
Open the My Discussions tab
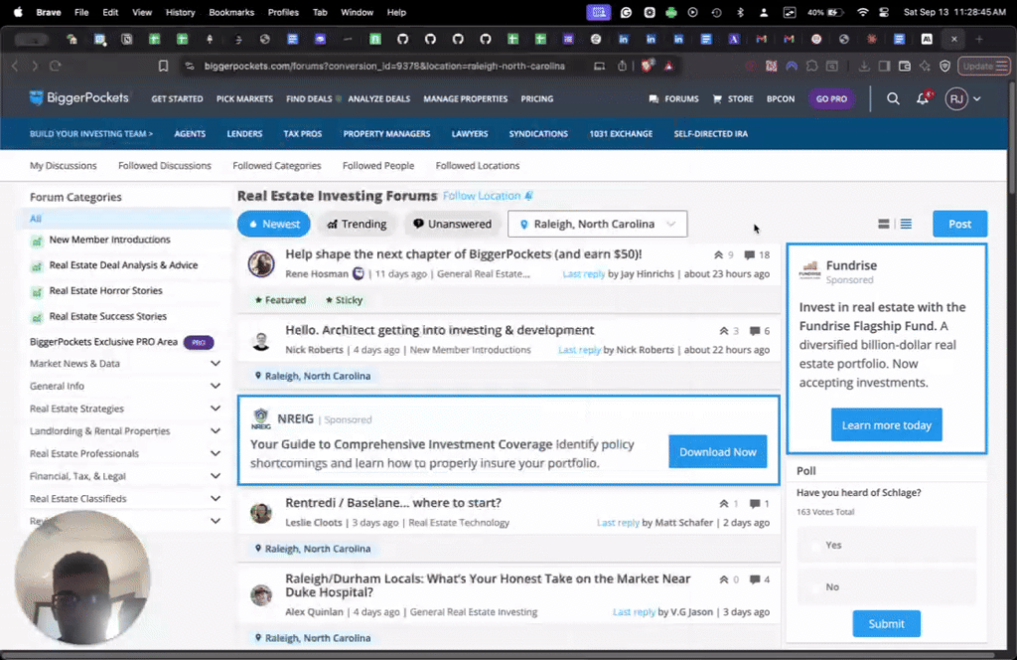63,165
